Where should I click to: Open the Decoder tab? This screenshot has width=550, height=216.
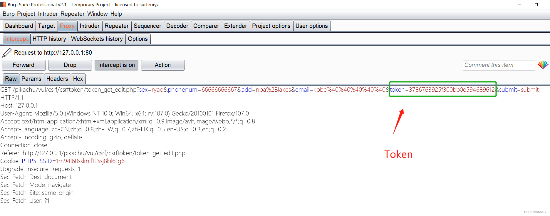click(x=177, y=26)
